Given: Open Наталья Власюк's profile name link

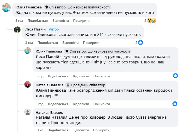Looking at the screenshot, I should click(48, 112).
